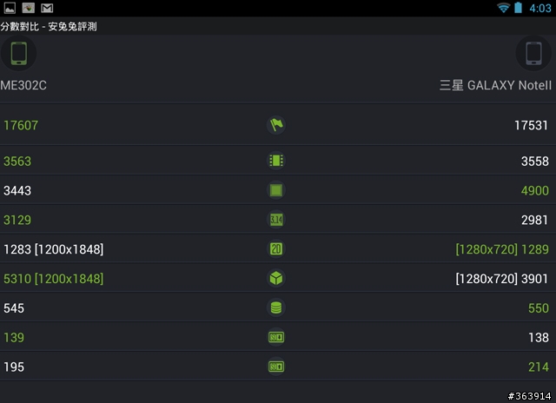Tap the SD card read icon on the 195 row
Image resolution: width=556 pixels, height=403 pixels.
[276, 367]
